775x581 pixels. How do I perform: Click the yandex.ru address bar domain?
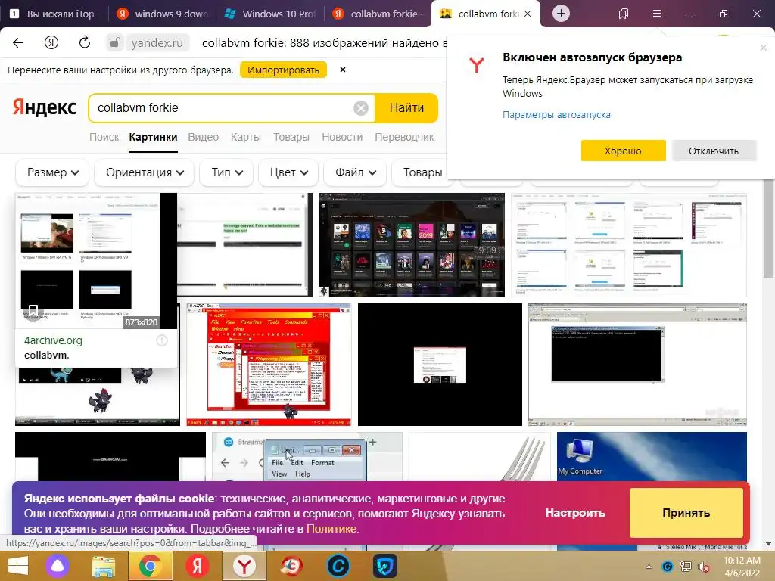click(x=157, y=43)
